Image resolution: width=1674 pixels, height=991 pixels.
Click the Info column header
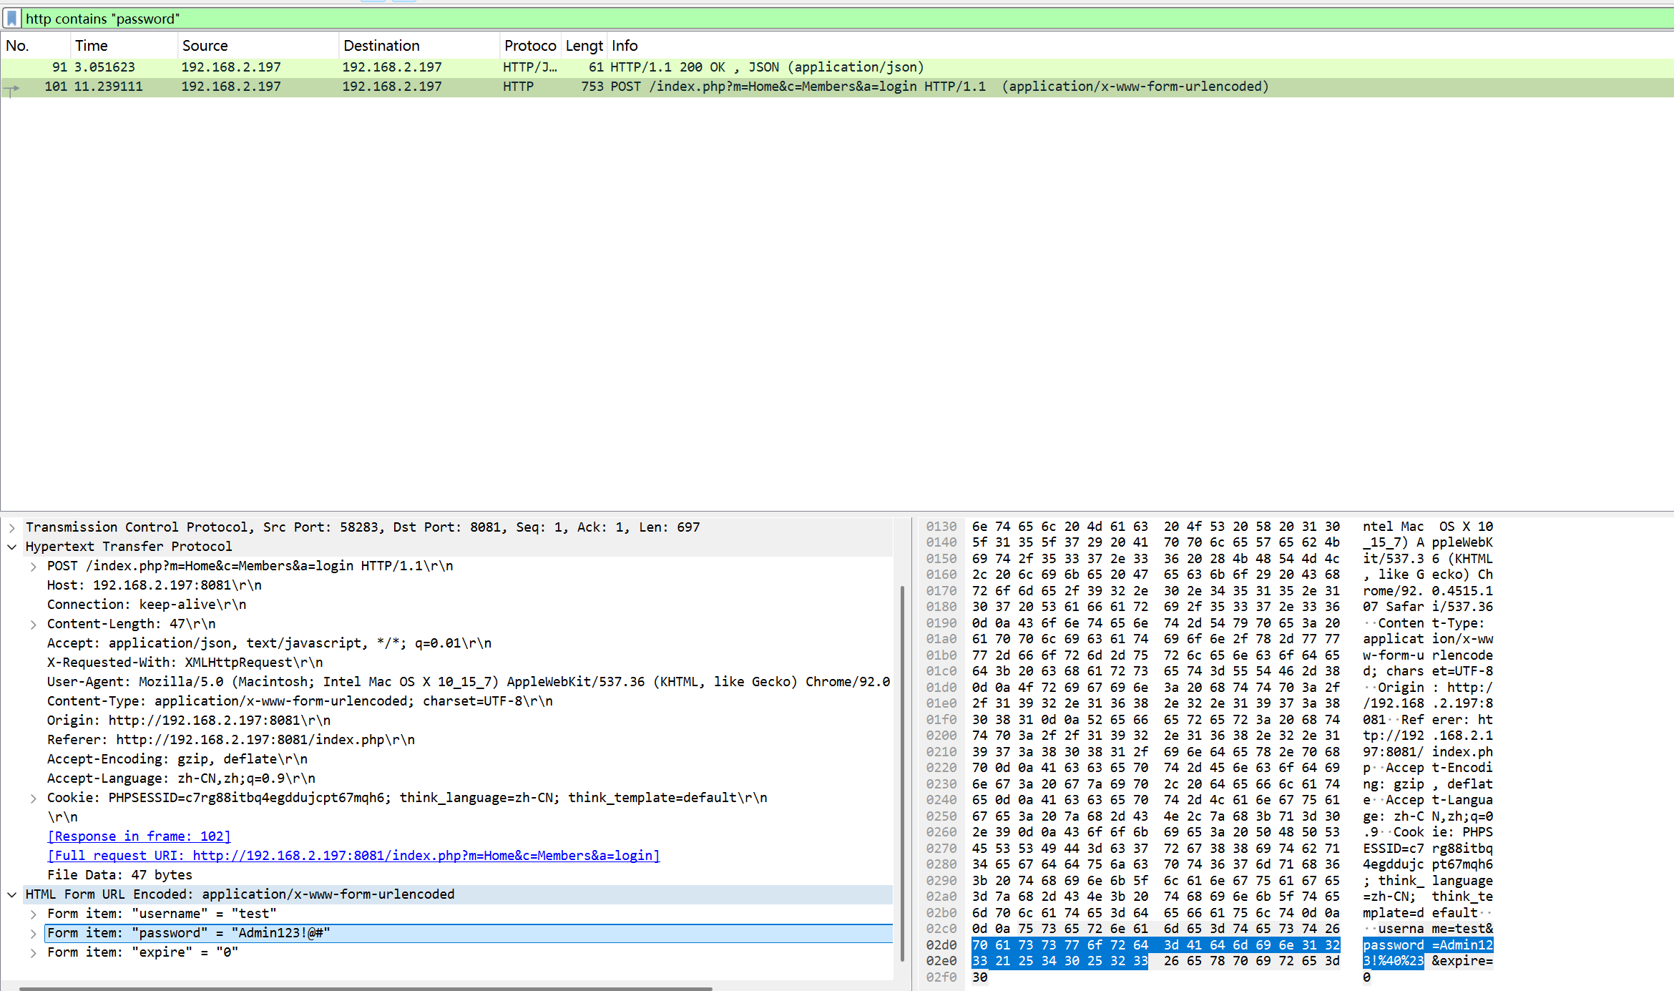coord(625,46)
